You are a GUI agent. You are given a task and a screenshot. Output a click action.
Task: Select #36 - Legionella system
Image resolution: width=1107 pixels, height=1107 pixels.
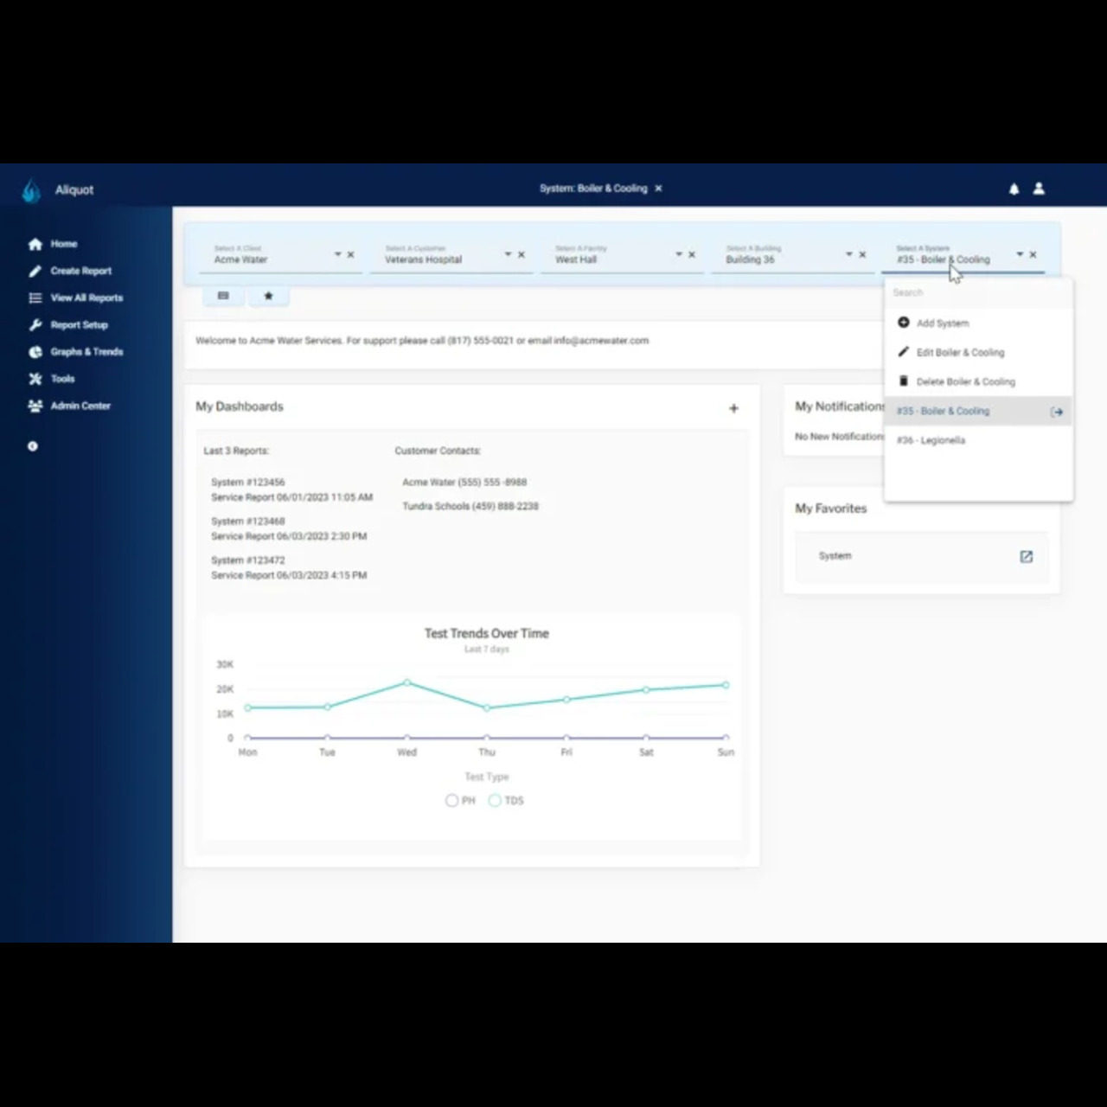(978, 440)
